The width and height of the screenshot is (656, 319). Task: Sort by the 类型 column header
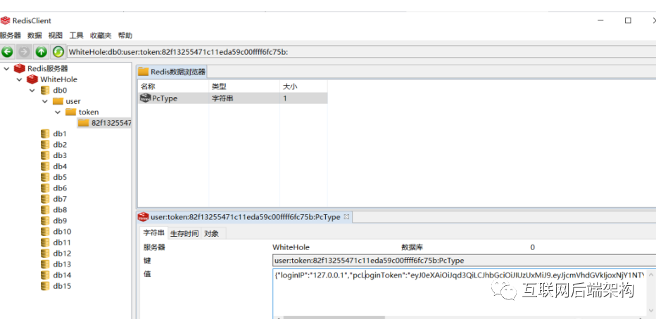click(x=244, y=86)
